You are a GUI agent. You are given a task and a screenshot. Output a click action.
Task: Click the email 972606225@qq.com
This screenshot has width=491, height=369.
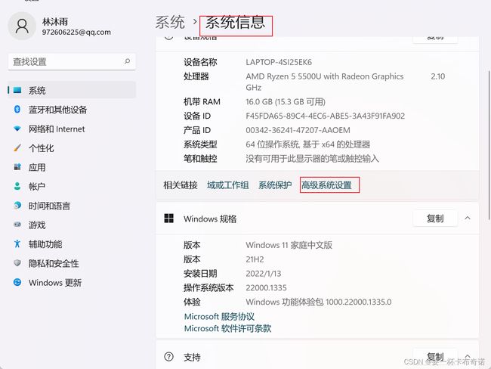(76, 32)
